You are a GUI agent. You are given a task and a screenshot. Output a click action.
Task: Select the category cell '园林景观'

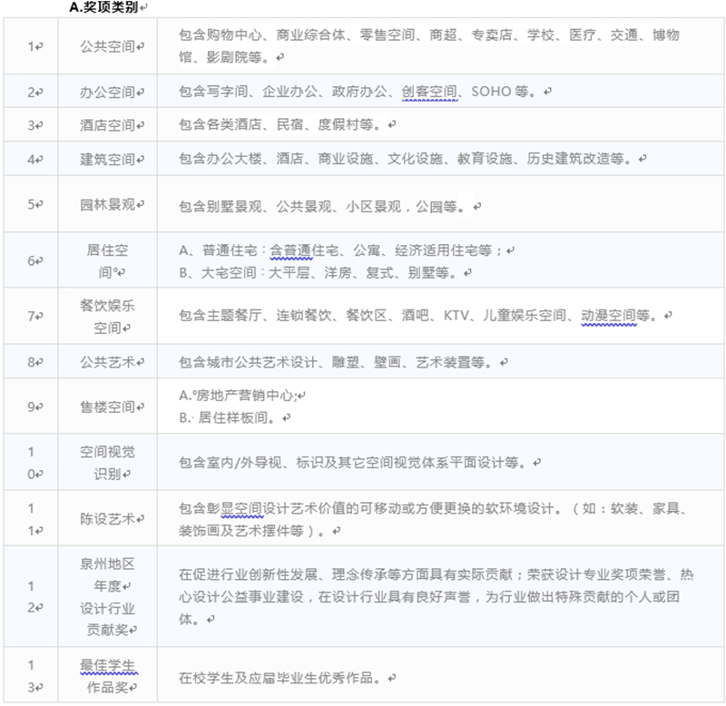click(x=107, y=204)
